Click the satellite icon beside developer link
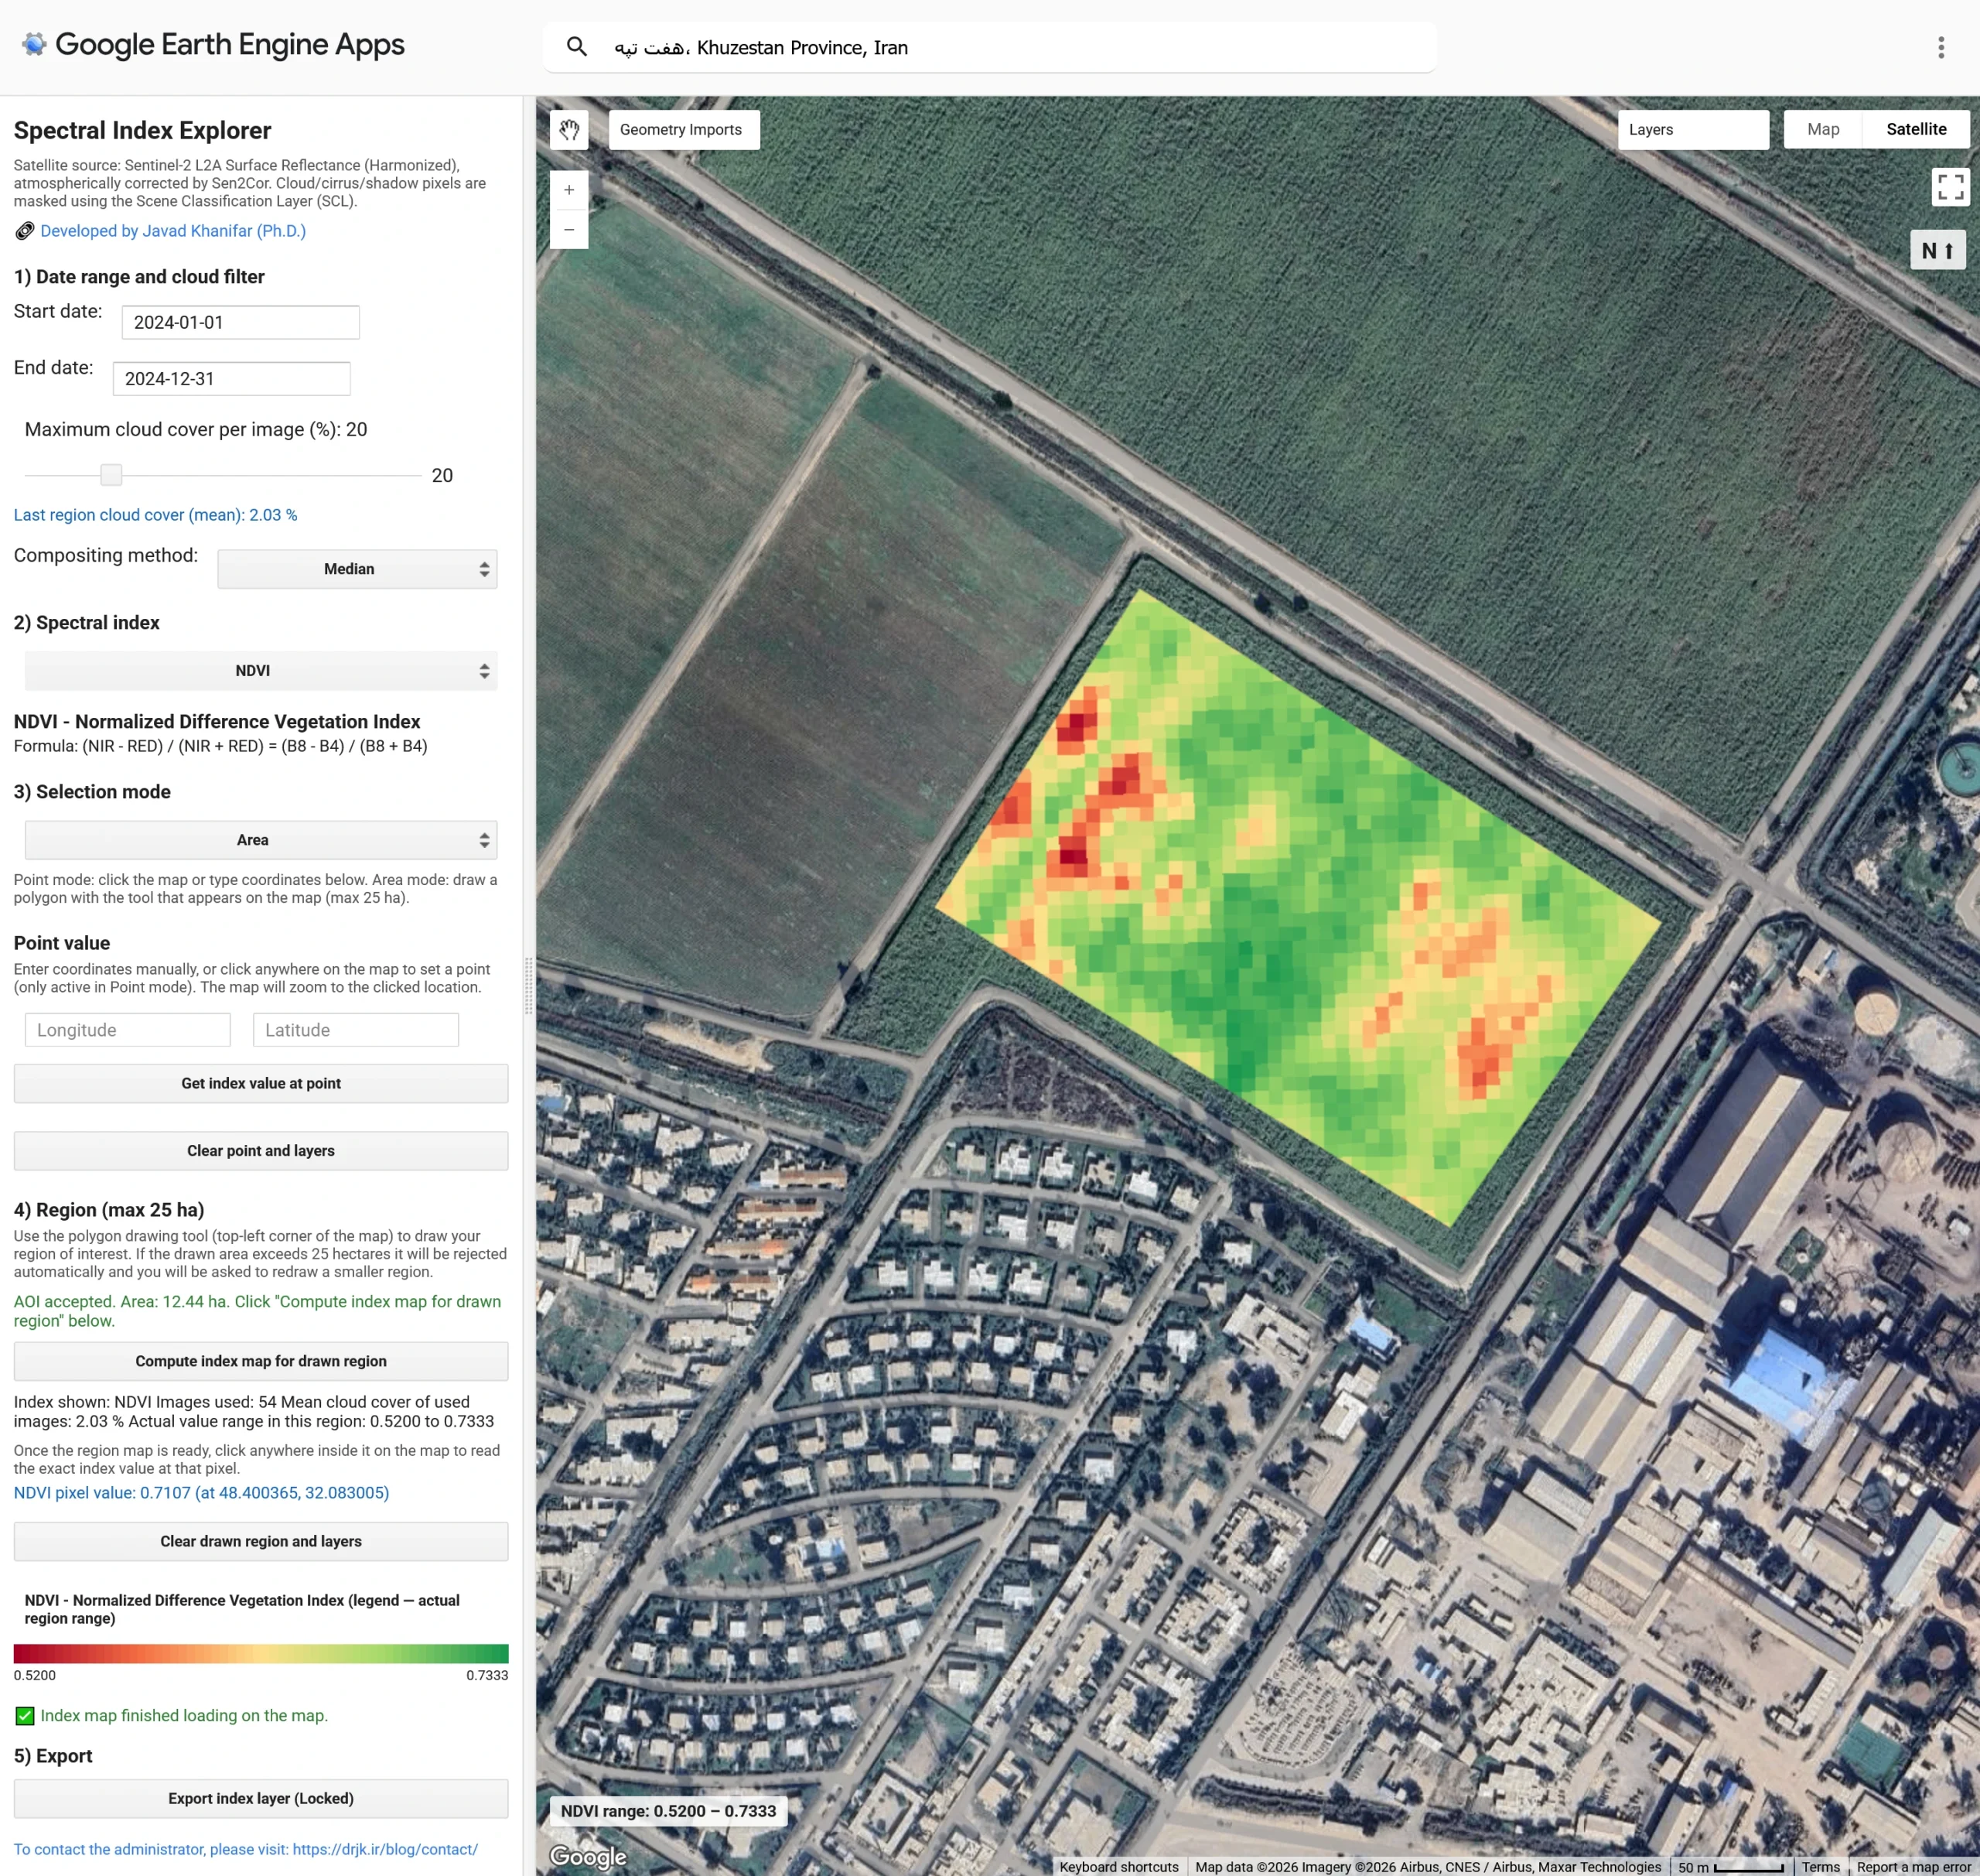Viewport: 1980px width, 1876px height. point(25,231)
